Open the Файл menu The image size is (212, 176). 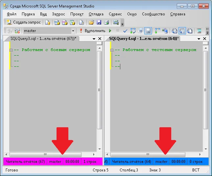point(12,14)
